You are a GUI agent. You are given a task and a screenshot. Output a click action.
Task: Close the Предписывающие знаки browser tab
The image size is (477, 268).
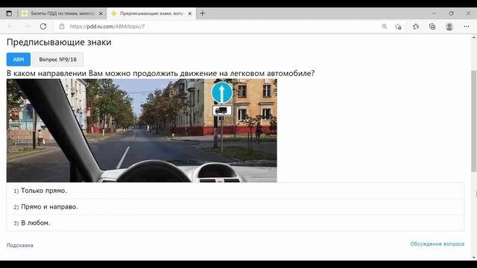click(x=190, y=13)
